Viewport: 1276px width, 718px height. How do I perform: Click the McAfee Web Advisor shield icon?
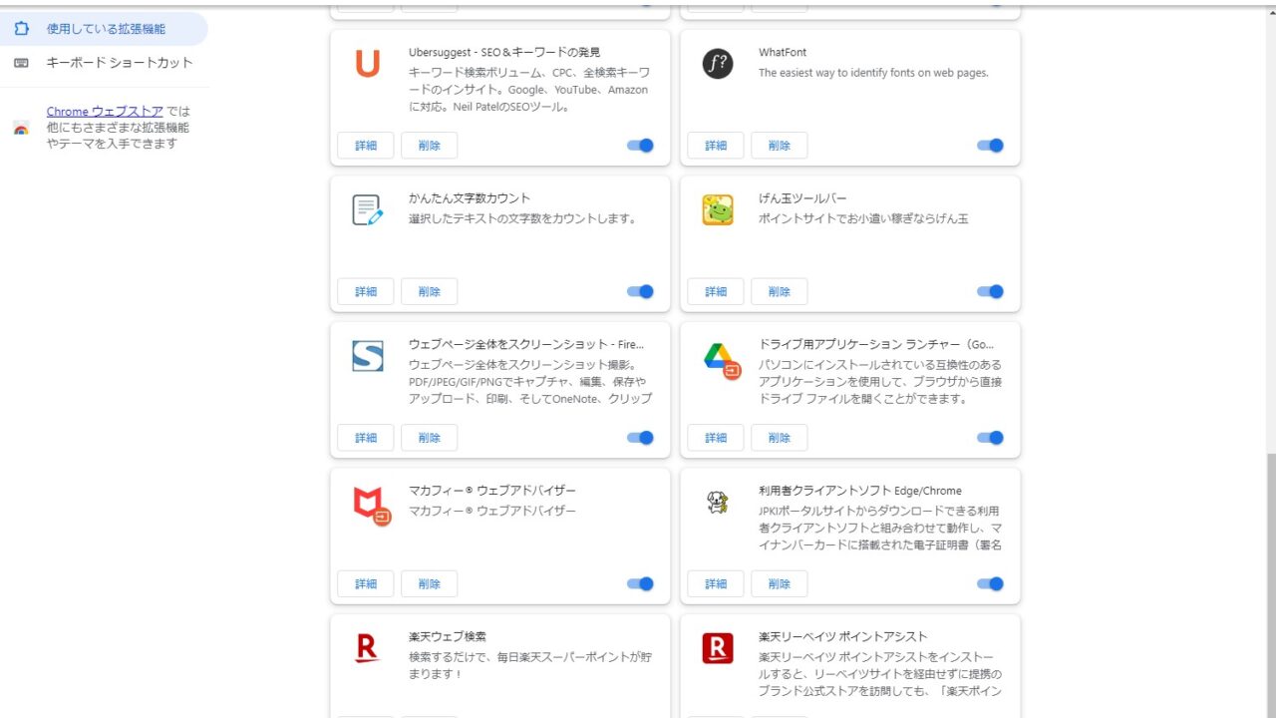click(x=371, y=505)
